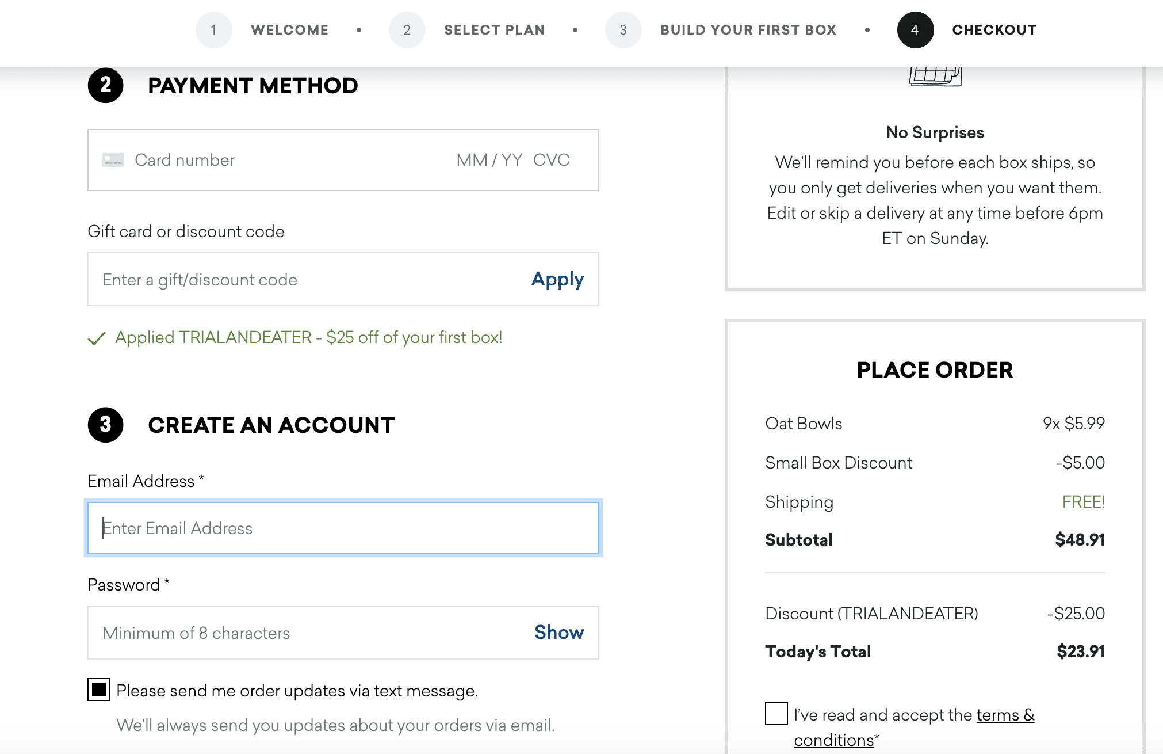The image size is (1163, 754).
Task: Click the Enter Email Address field
Action: pos(343,528)
